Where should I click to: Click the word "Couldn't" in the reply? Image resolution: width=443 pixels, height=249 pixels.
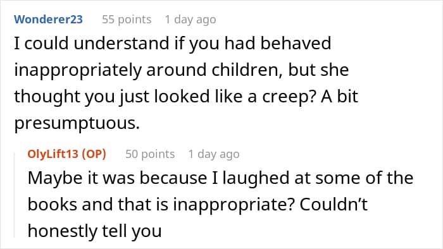(x=334, y=204)
